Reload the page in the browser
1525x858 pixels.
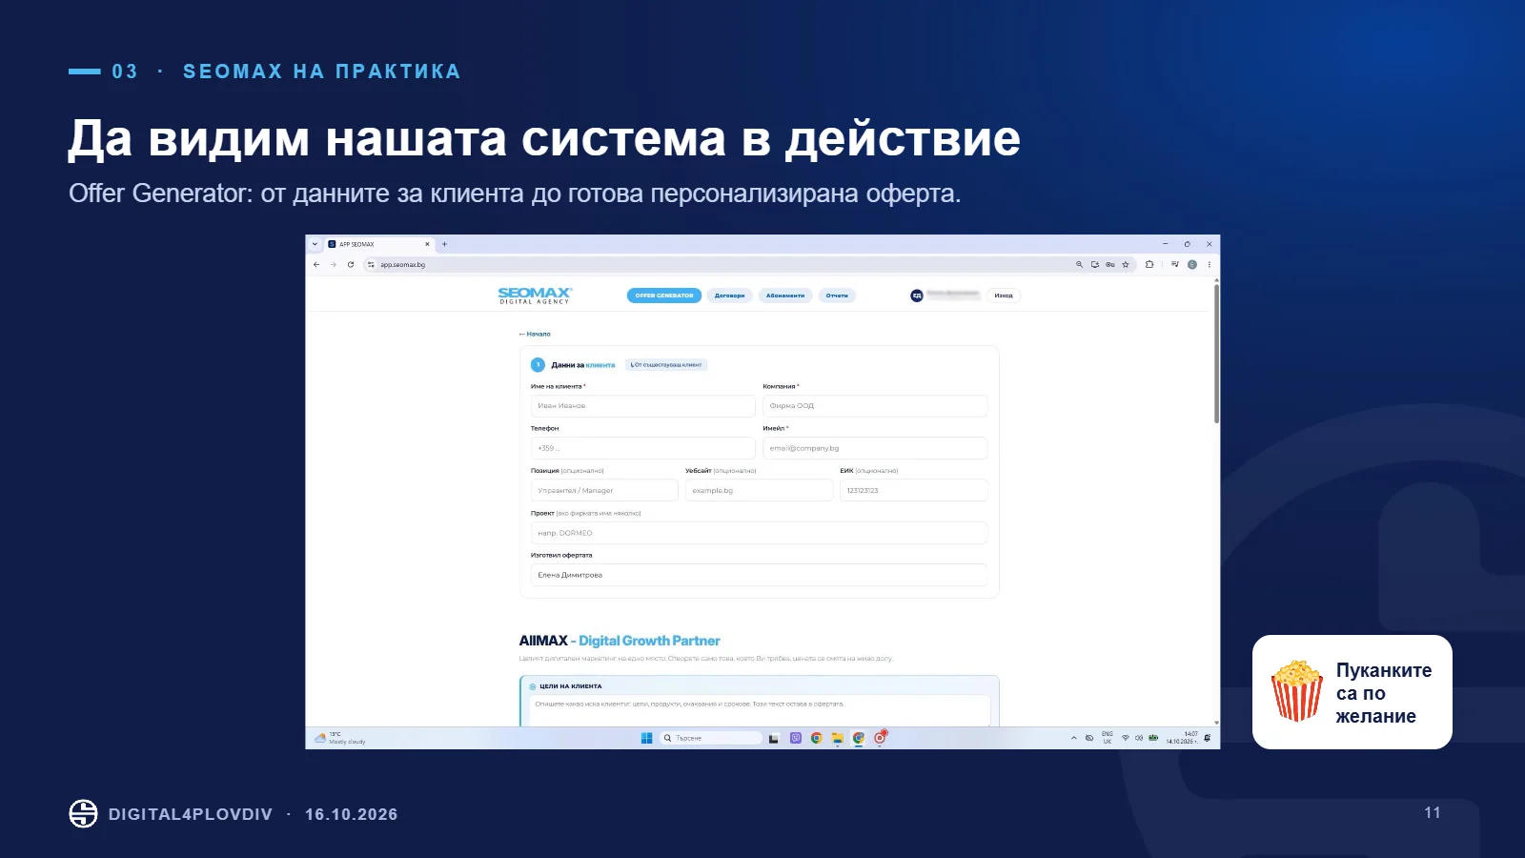tap(351, 265)
